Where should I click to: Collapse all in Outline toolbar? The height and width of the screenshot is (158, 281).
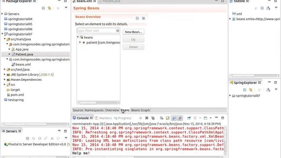(x=262, y=8)
